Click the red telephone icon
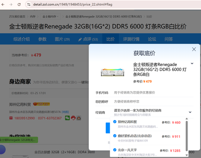Screen dimensions: 201x158 (x=11, y=118)
